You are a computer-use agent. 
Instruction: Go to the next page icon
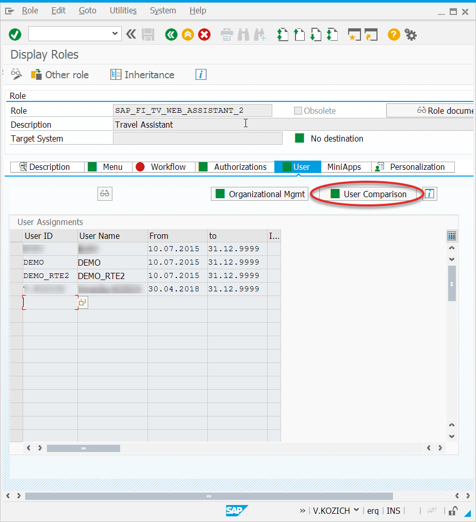point(316,34)
